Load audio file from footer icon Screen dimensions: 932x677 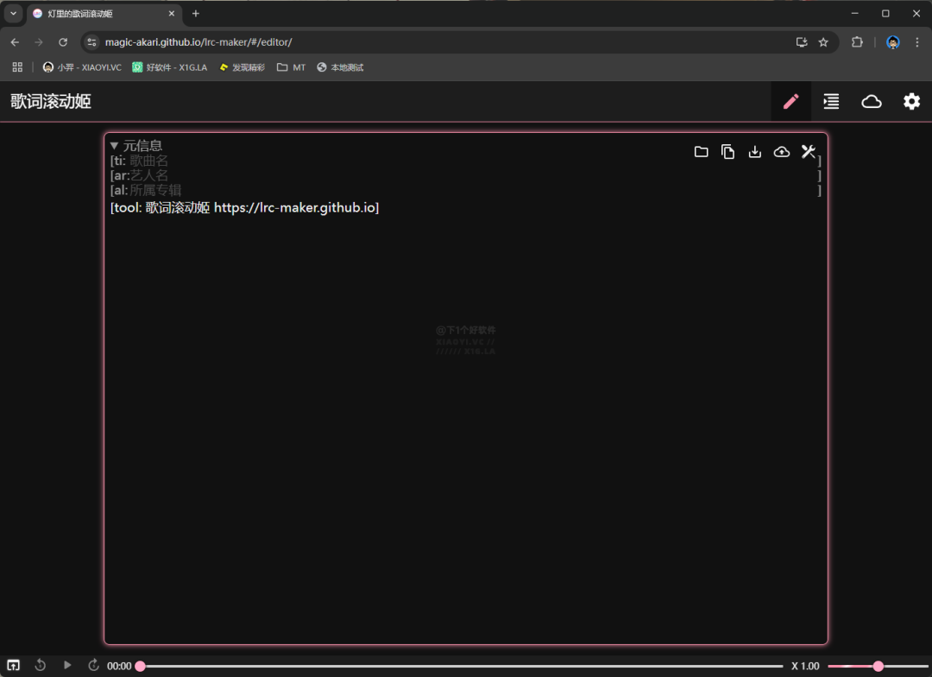pyautogui.click(x=13, y=665)
